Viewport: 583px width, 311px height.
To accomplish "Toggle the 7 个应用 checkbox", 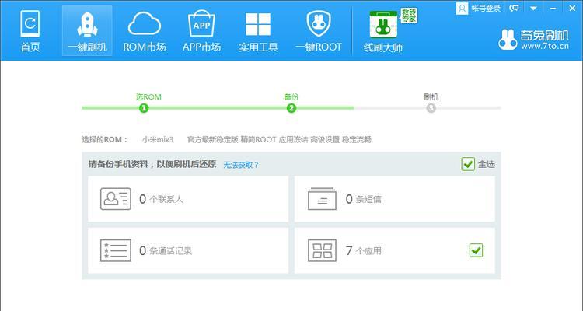I will pyautogui.click(x=476, y=250).
